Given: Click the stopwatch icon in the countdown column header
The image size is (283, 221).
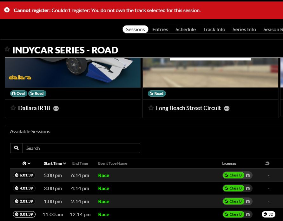Looking at the screenshot, I should pyautogui.click(x=25, y=163).
